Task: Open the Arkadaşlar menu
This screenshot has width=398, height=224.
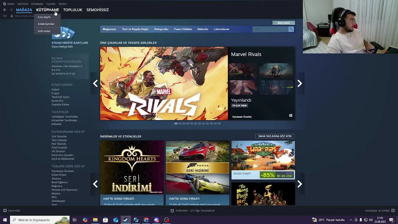Action: pos(37,4)
